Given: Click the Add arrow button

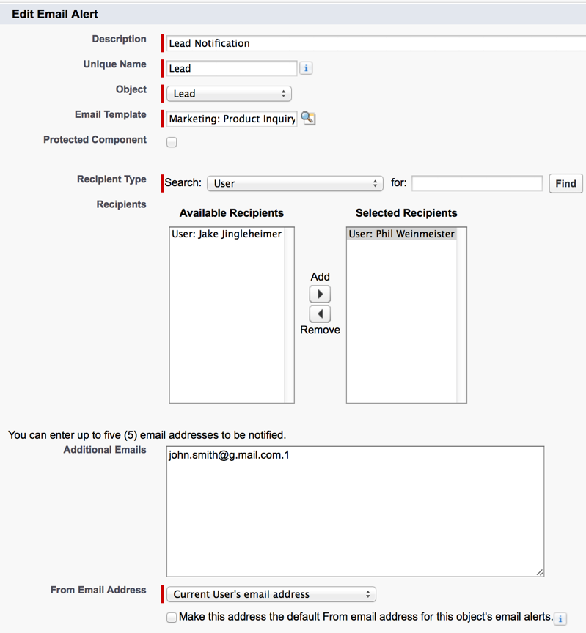Looking at the screenshot, I should pos(320,294).
